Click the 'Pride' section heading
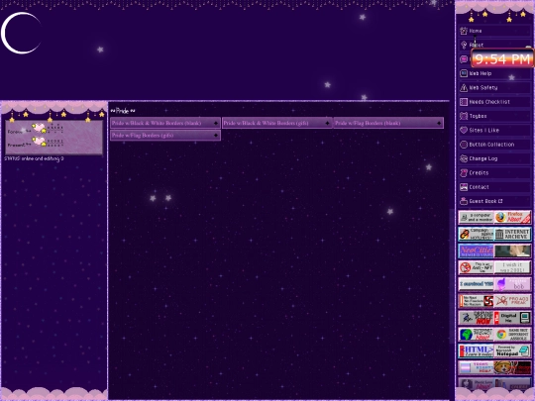Image resolution: width=535 pixels, height=401 pixels. [123, 111]
